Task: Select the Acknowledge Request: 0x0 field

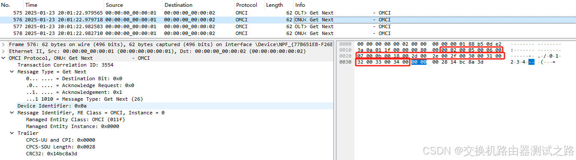Action: (80, 85)
